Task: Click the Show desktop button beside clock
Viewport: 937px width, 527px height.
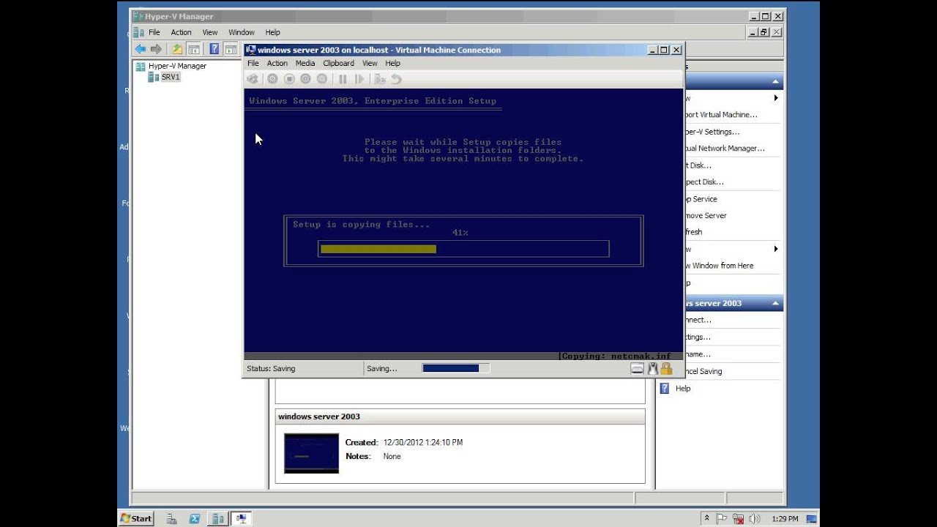Action: click(812, 518)
